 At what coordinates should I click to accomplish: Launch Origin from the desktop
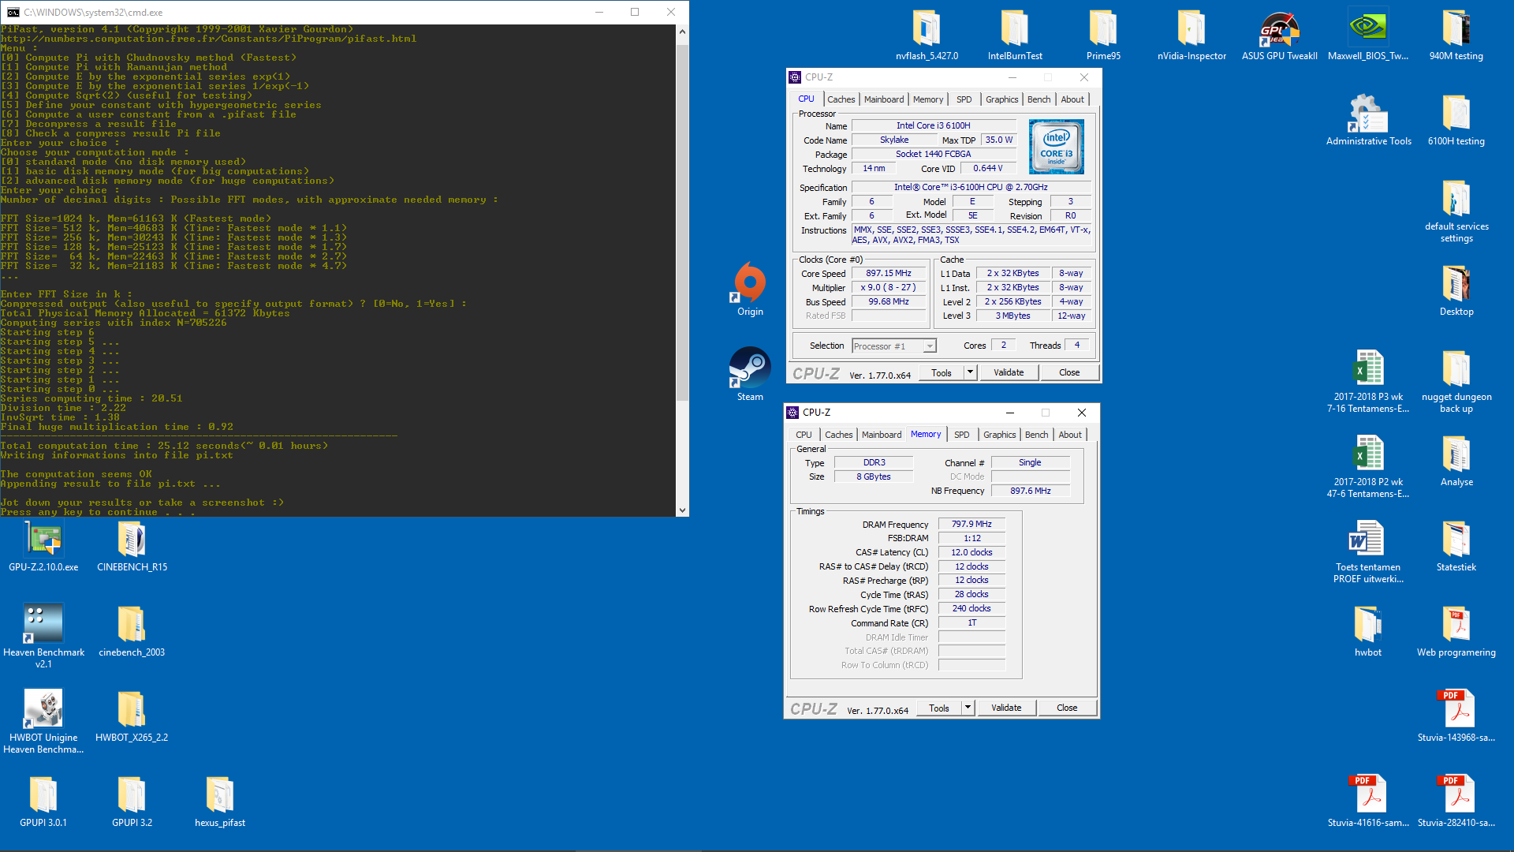tap(750, 290)
